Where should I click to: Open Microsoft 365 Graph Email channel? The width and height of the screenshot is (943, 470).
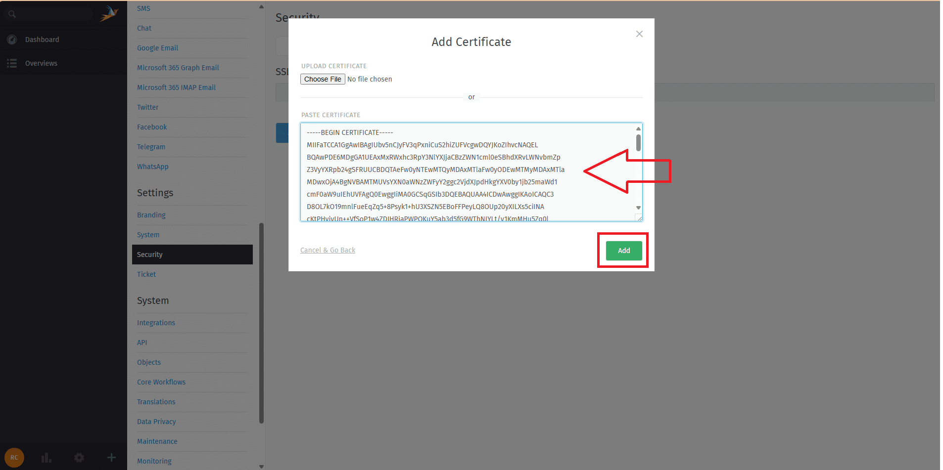point(178,68)
